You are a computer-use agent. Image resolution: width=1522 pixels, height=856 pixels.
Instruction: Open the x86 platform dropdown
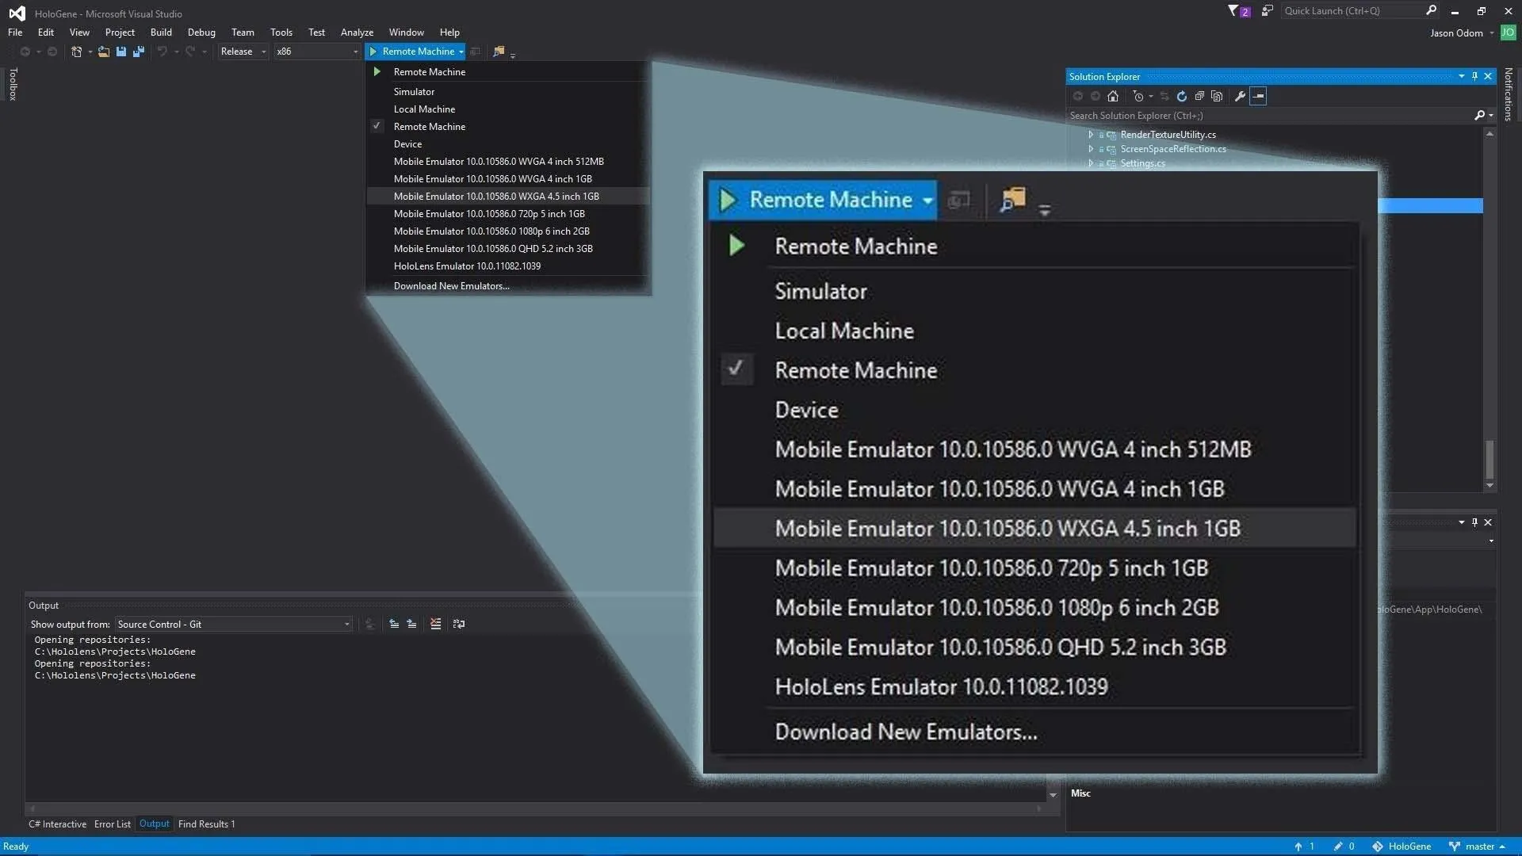coord(317,52)
